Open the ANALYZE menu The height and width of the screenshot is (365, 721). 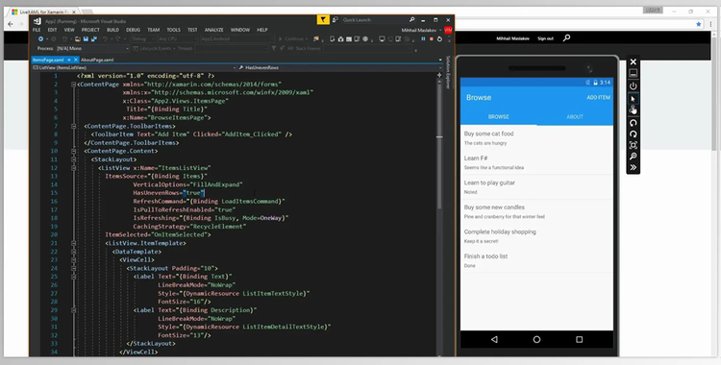pyautogui.click(x=213, y=30)
